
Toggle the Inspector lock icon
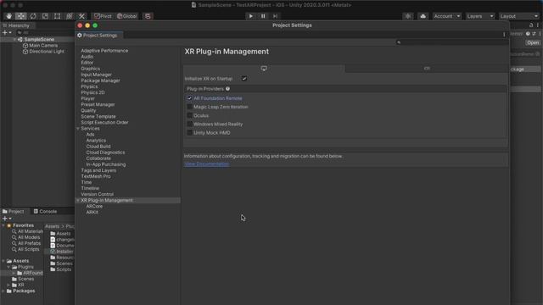pyautogui.click(x=531, y=25)
